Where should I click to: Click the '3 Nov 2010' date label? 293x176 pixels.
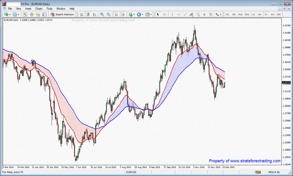click(199, 167)
